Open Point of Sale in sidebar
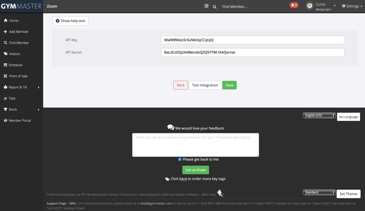Screen dimensions: 365x211 [18, 76]
